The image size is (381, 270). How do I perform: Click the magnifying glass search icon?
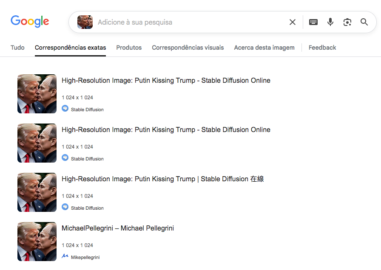pos(364,22)
